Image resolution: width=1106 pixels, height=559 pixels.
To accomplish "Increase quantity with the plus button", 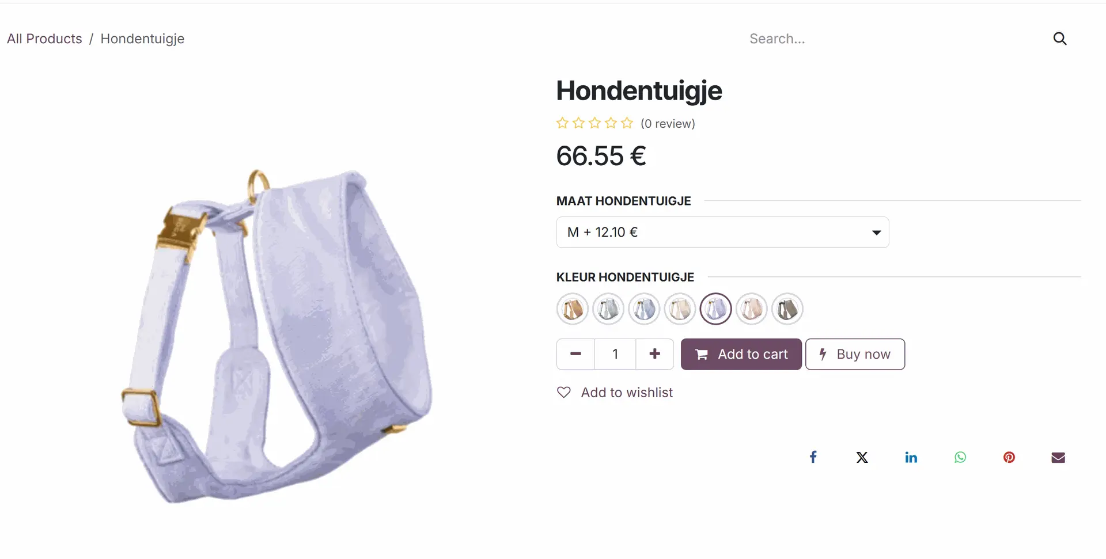I will [655, 354].
